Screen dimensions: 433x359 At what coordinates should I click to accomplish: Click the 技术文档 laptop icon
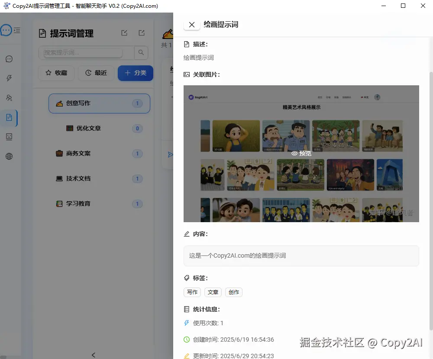tap(59, 179)
